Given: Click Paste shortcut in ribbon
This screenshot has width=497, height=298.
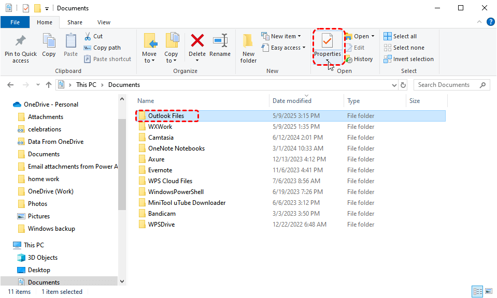Looking at the screenshot, I should pyautogui.click(x=107, y=59).
